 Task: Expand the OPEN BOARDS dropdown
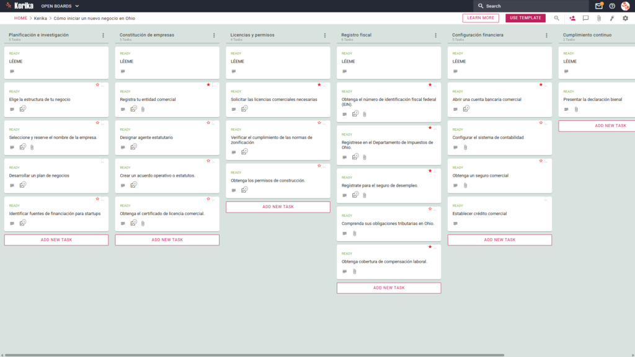click(60, 6)
